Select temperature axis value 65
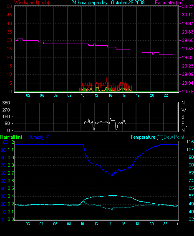Image resolution: width=194 pixels, height=236 pixels. (x=191, y=188)
